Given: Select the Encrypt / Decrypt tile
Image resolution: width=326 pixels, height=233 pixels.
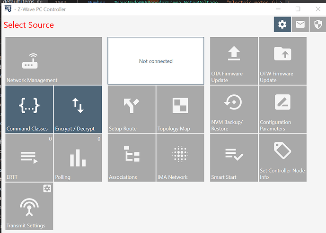Looking at the screenshot, I should coord(78,109).
